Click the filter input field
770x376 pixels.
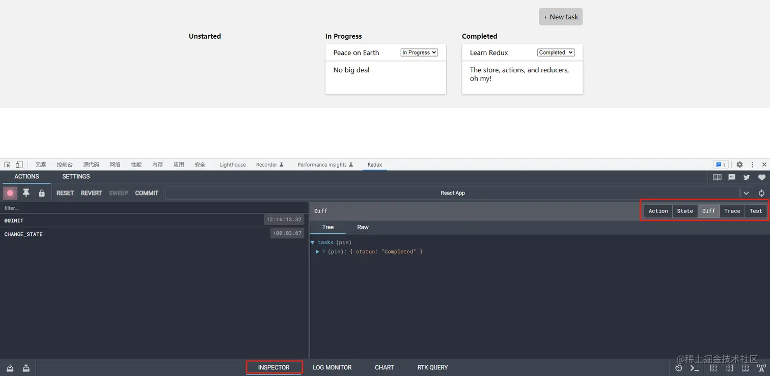153,208
